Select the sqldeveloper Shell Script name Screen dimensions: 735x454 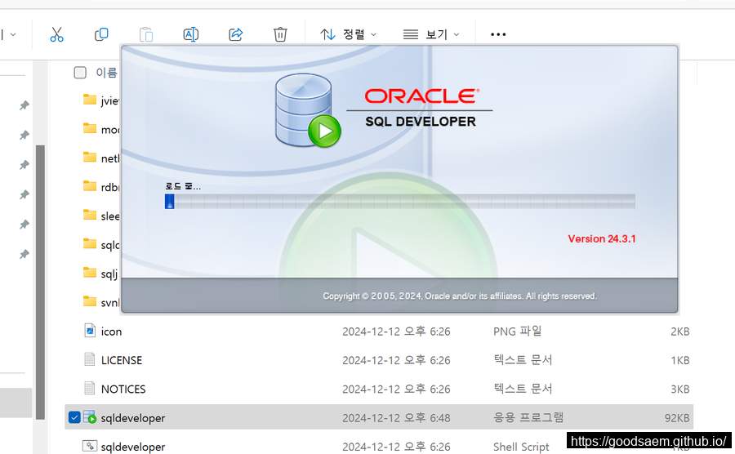tap(133, 447)
